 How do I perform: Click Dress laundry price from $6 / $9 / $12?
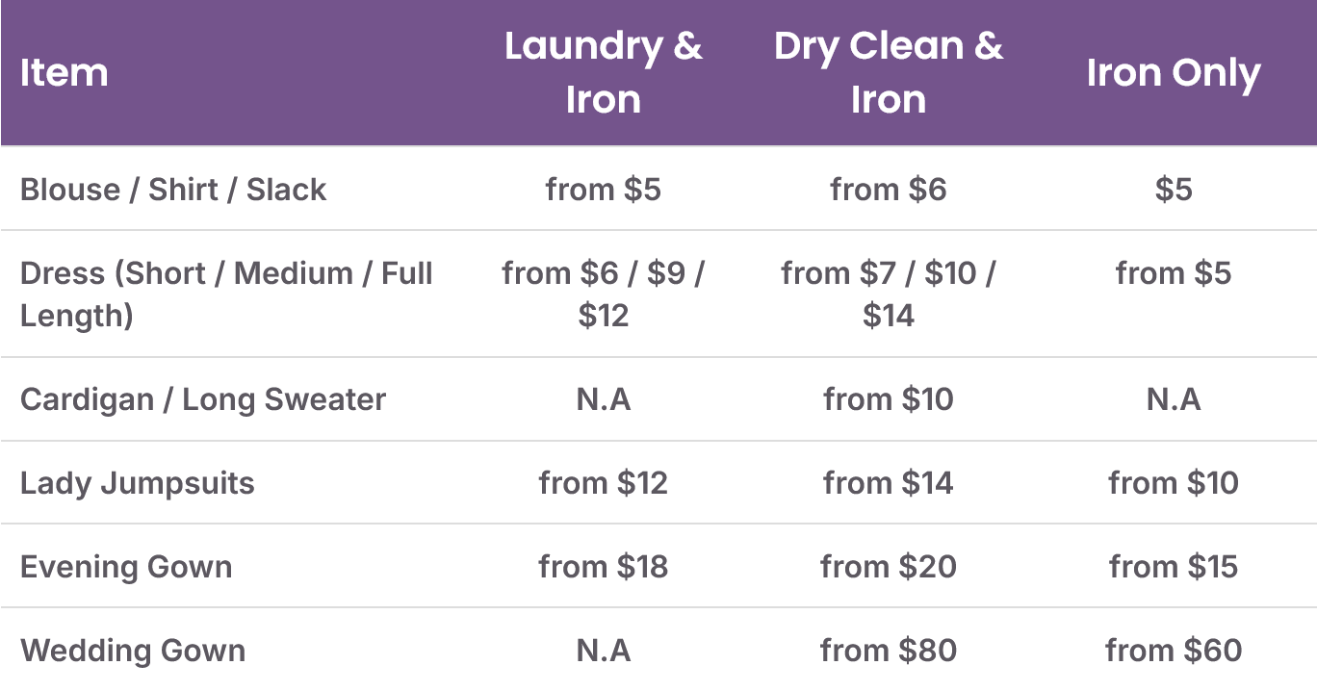pyautogui.click(x=603, y=294)
